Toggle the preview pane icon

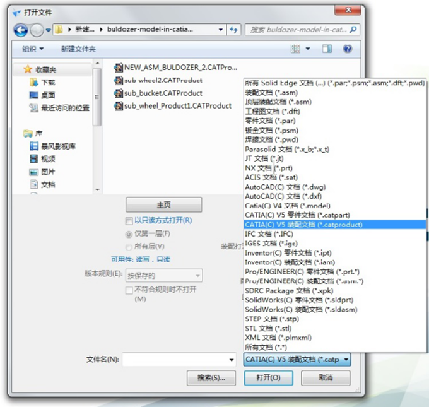[x=328, y=49]
